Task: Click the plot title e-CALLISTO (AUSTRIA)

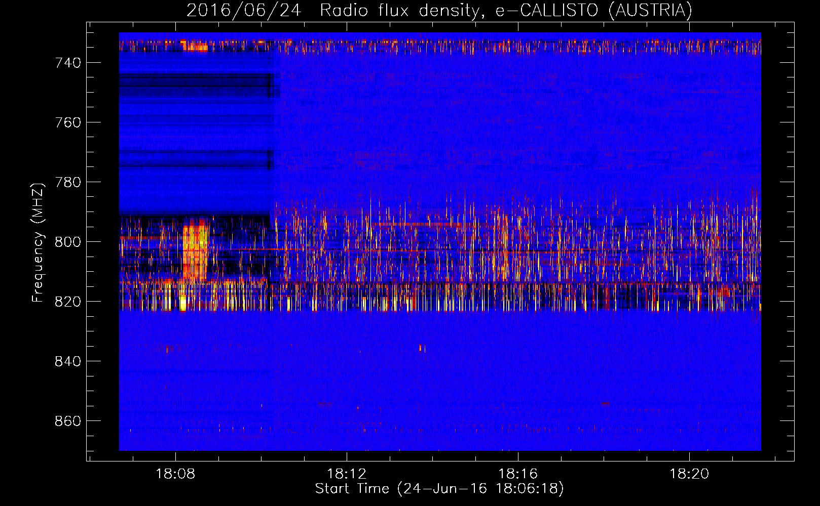Action: (593, 11)
